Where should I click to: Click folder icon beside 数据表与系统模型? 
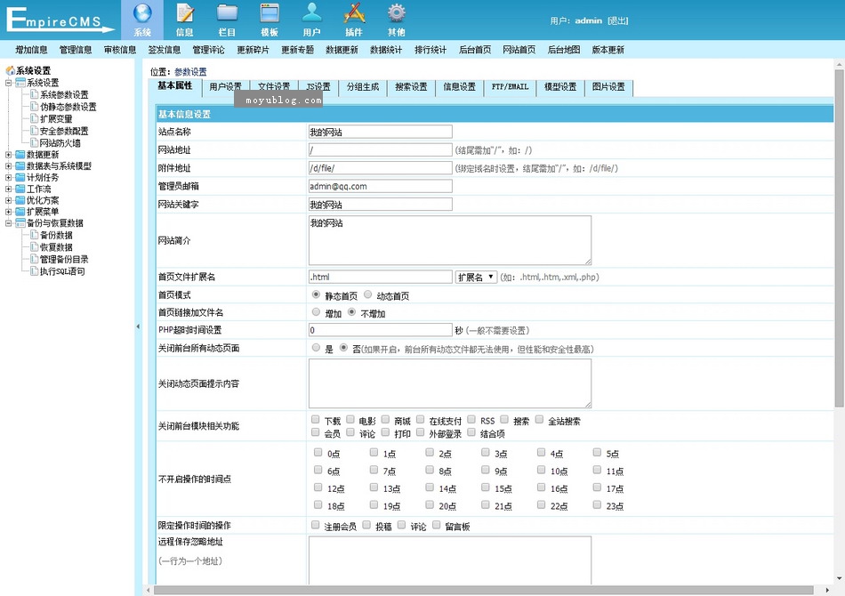pos(20,166)
